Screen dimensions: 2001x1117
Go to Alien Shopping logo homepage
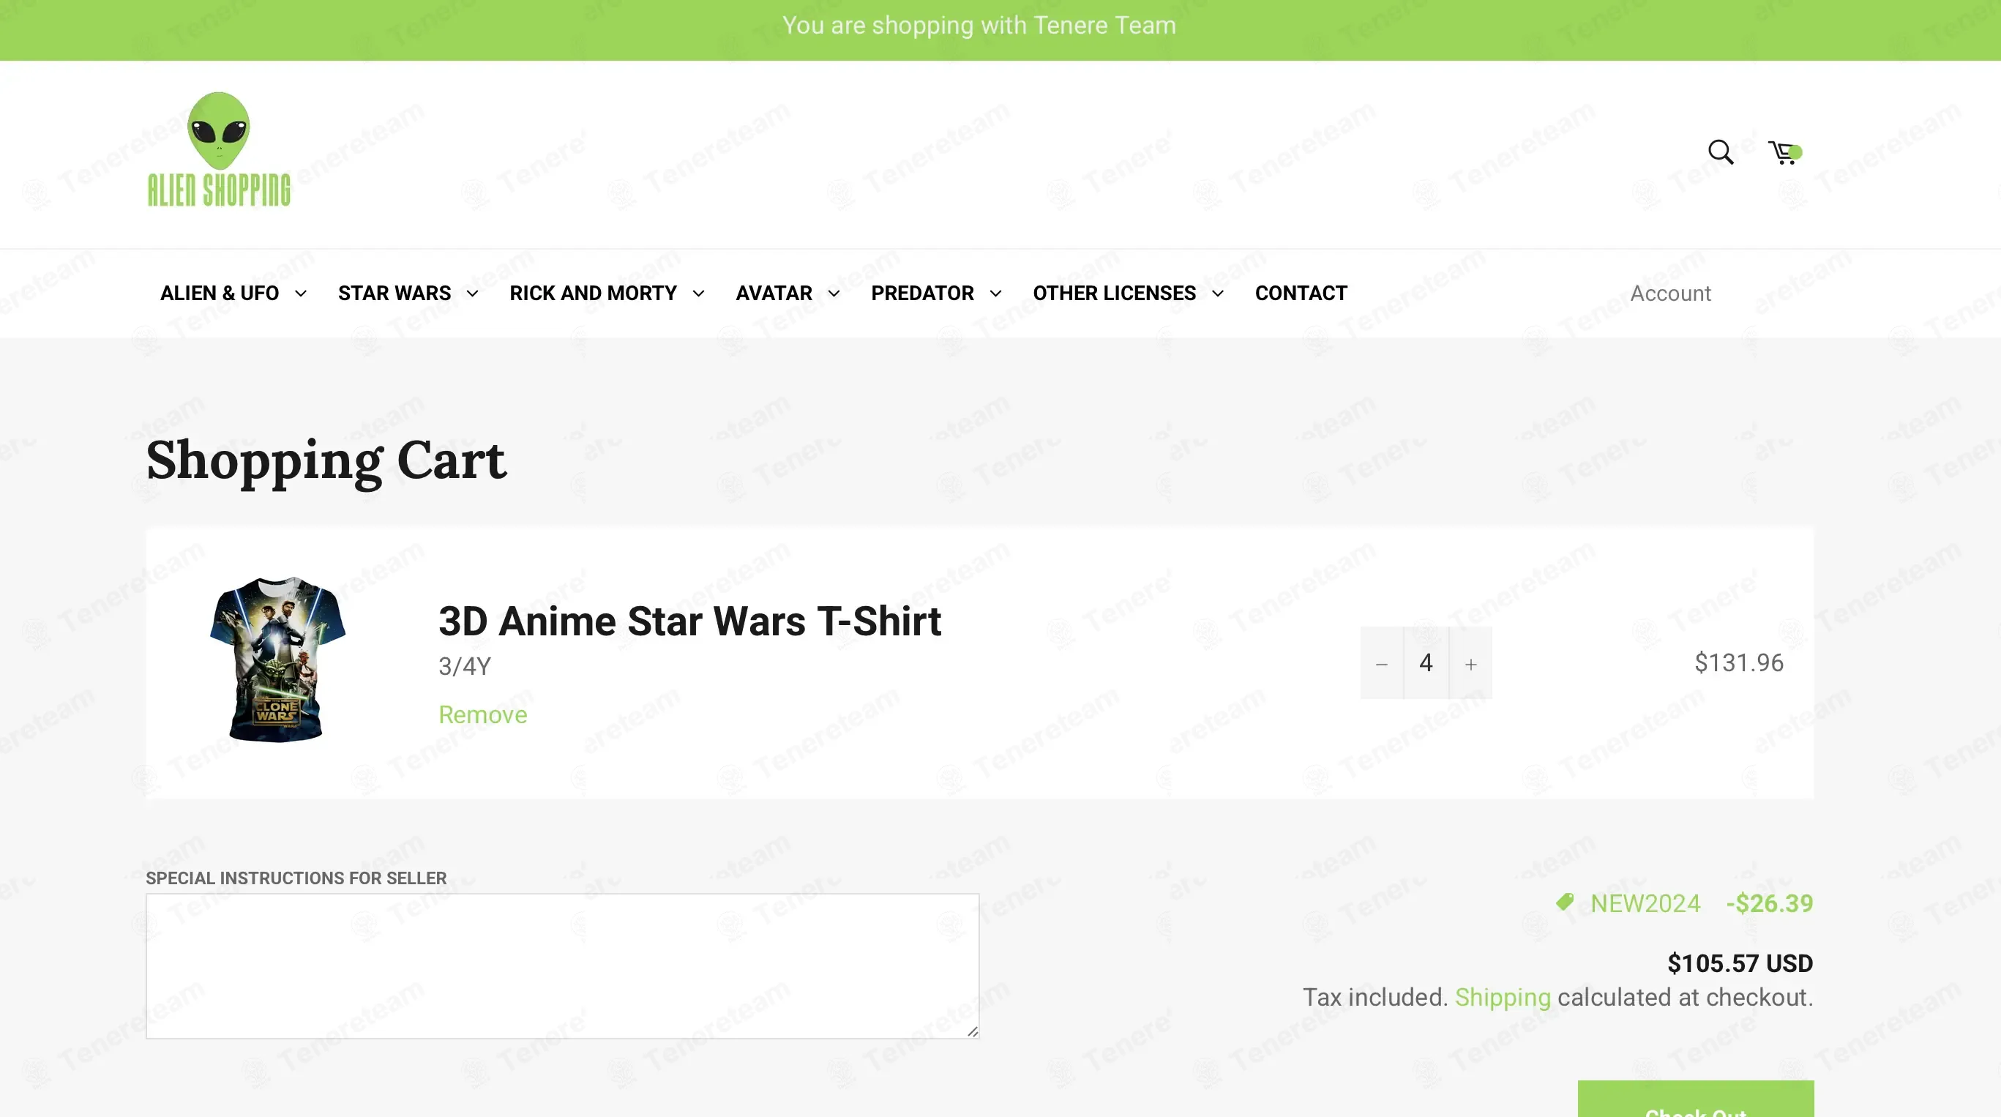click(x=219, y=150)
